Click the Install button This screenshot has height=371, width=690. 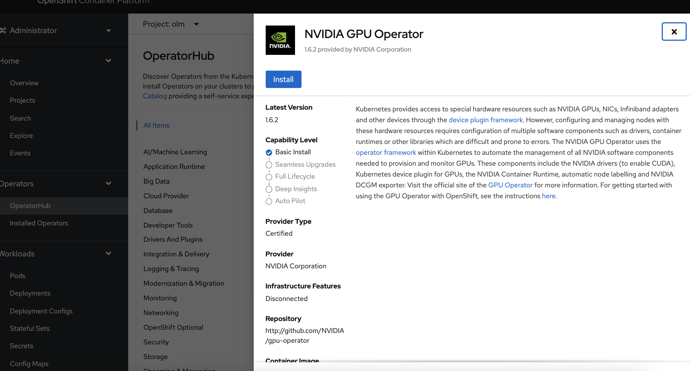[x=283, y=79]
